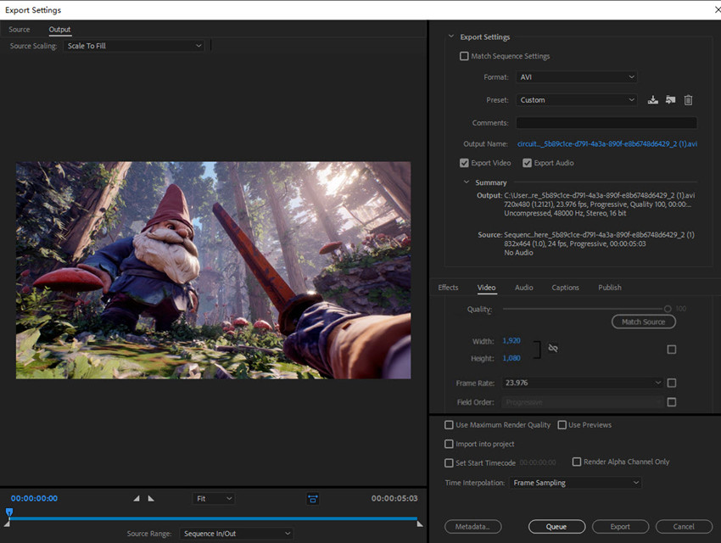Click the Import Preset icon

pos(670,100)
